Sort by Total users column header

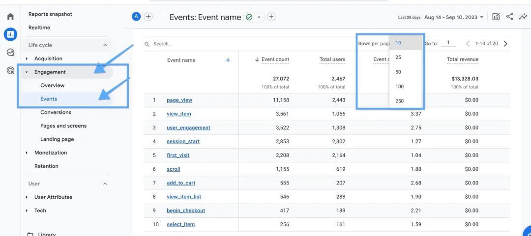point(332,59)
